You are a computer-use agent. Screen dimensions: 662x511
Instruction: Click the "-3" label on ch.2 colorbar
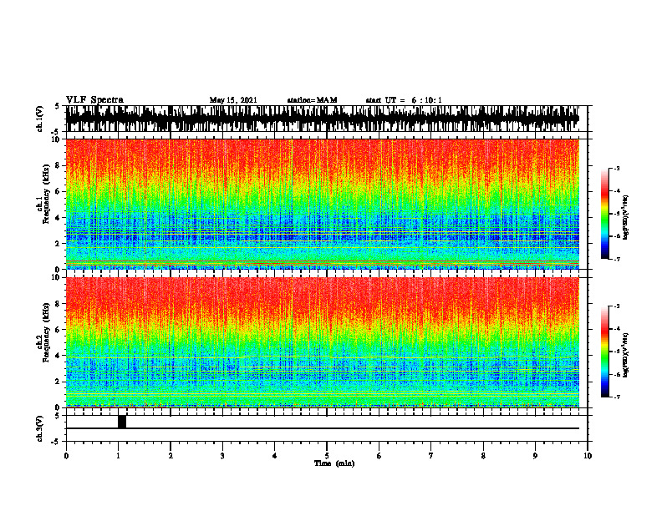(616, 306)
